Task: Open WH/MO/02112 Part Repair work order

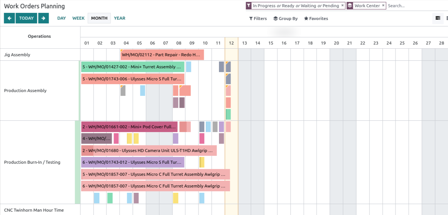Action: pos(162,55)
